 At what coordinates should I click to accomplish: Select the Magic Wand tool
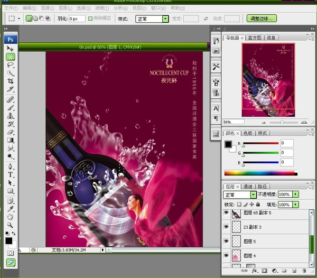click(10, 73)
